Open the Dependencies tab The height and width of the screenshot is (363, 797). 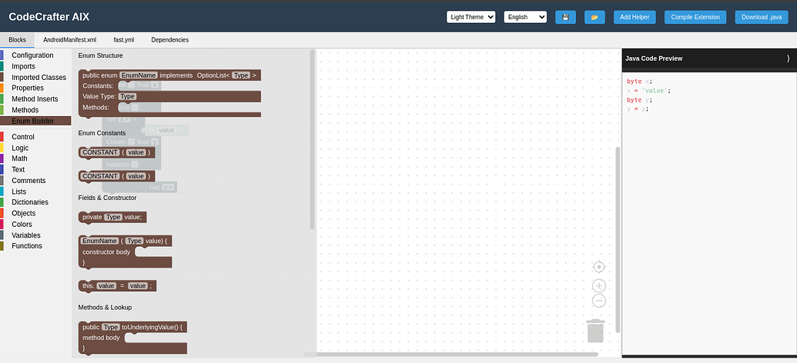[x=169, y=39]
